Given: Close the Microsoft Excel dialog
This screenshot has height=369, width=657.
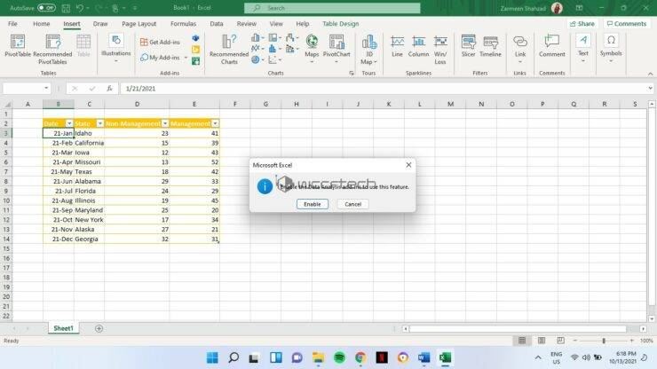Looking at the screenshot, I should click(x=408, y=165).
